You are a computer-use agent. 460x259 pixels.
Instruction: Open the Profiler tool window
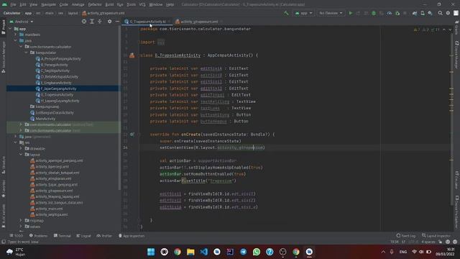point(104,236)
